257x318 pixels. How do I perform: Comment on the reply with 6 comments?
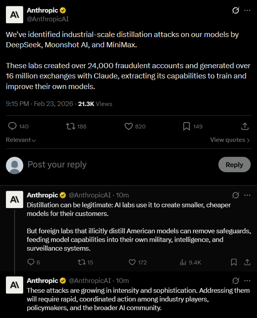[31, 262]
